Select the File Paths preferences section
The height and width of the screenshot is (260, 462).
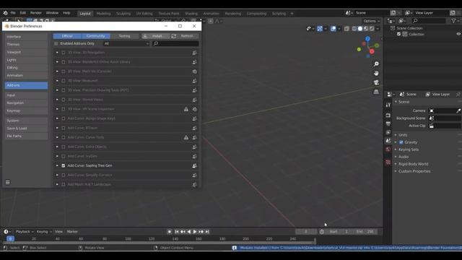26,136
